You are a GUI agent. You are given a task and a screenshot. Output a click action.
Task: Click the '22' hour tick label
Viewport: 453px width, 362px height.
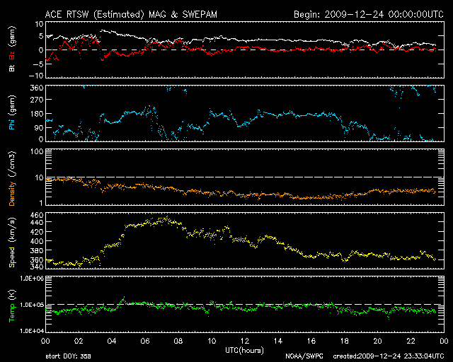[411, 341]
